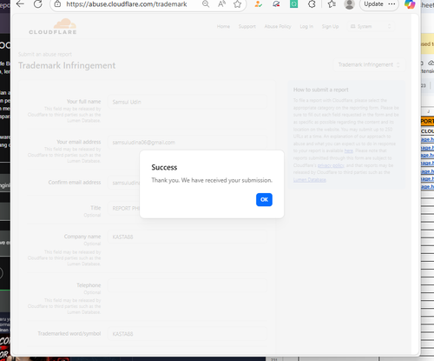Open the Lumen Database link in sidebar
Image resolution: width=434 pixels, height=361 pixels.
310,180
